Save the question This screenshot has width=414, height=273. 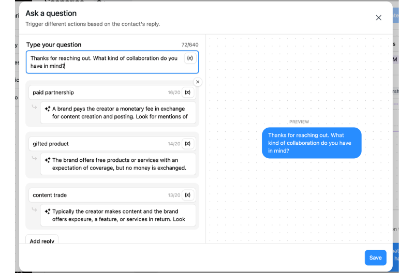coord(376,257)
